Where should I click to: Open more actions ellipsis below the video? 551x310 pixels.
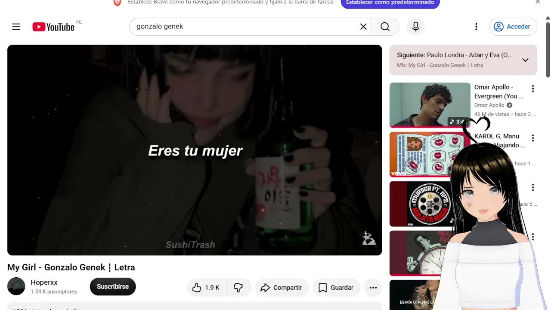pos(373,288)
